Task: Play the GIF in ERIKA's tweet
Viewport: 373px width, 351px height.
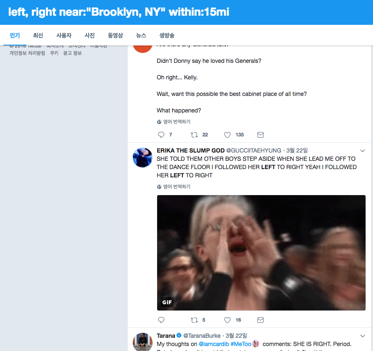Action: pos(261,253)
